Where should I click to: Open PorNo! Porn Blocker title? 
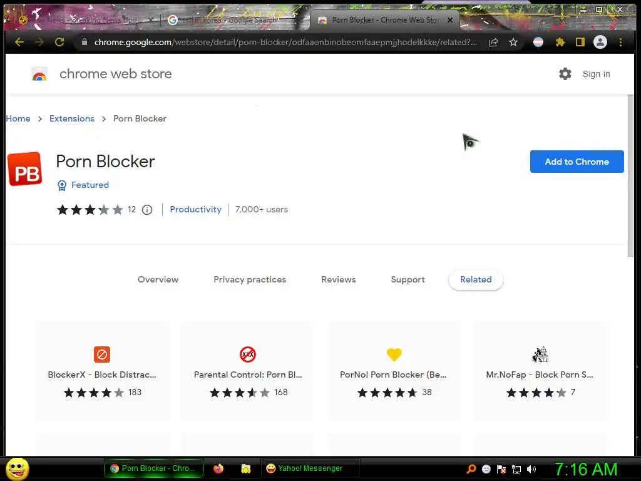pos(393,375)
